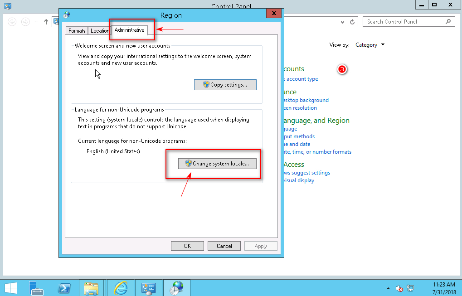Open the address bar history dropdown
Viewport: 462px width, 296px height.
click(343, 22)
